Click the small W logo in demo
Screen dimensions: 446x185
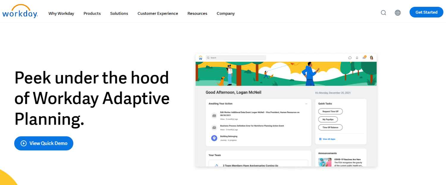click(x=201, y=58)
